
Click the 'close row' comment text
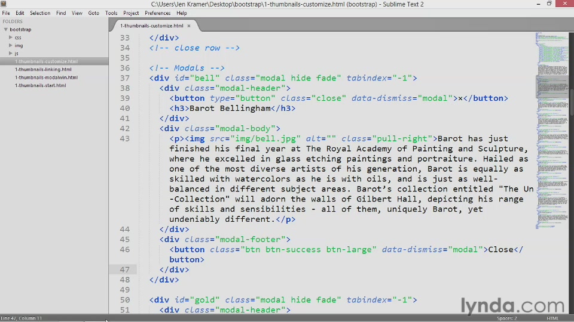click(197, 48)
